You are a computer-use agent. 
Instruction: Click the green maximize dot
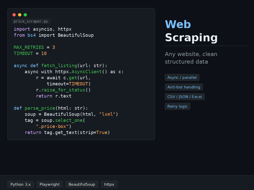[25, 15]
